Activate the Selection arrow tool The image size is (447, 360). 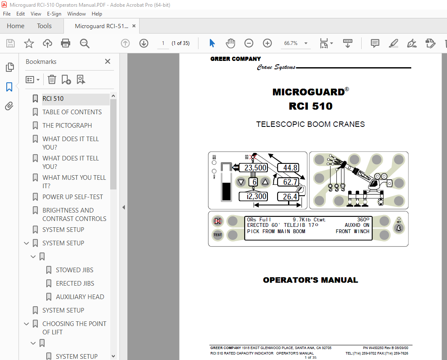pos(212,43)
